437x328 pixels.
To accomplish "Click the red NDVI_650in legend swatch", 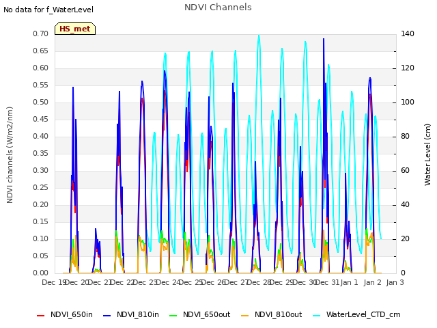I will click(x=41, y=316).
